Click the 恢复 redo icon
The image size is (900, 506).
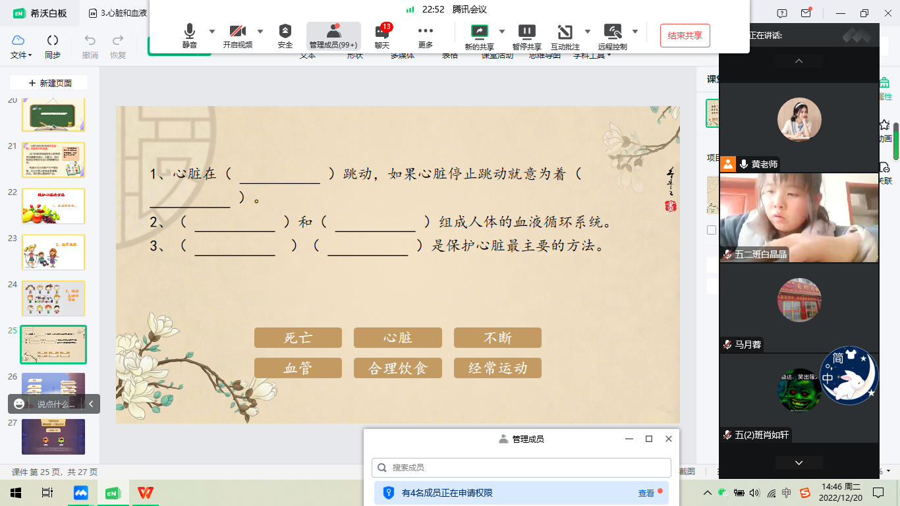click(x=118, y=47)
